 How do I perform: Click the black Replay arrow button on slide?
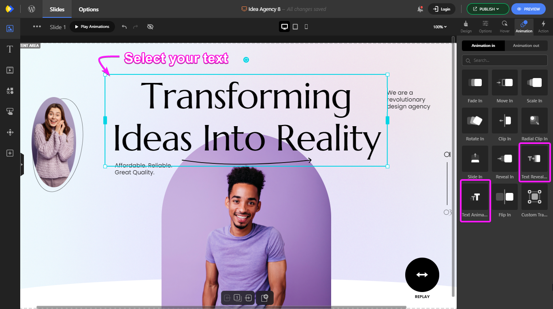(422, 275)
